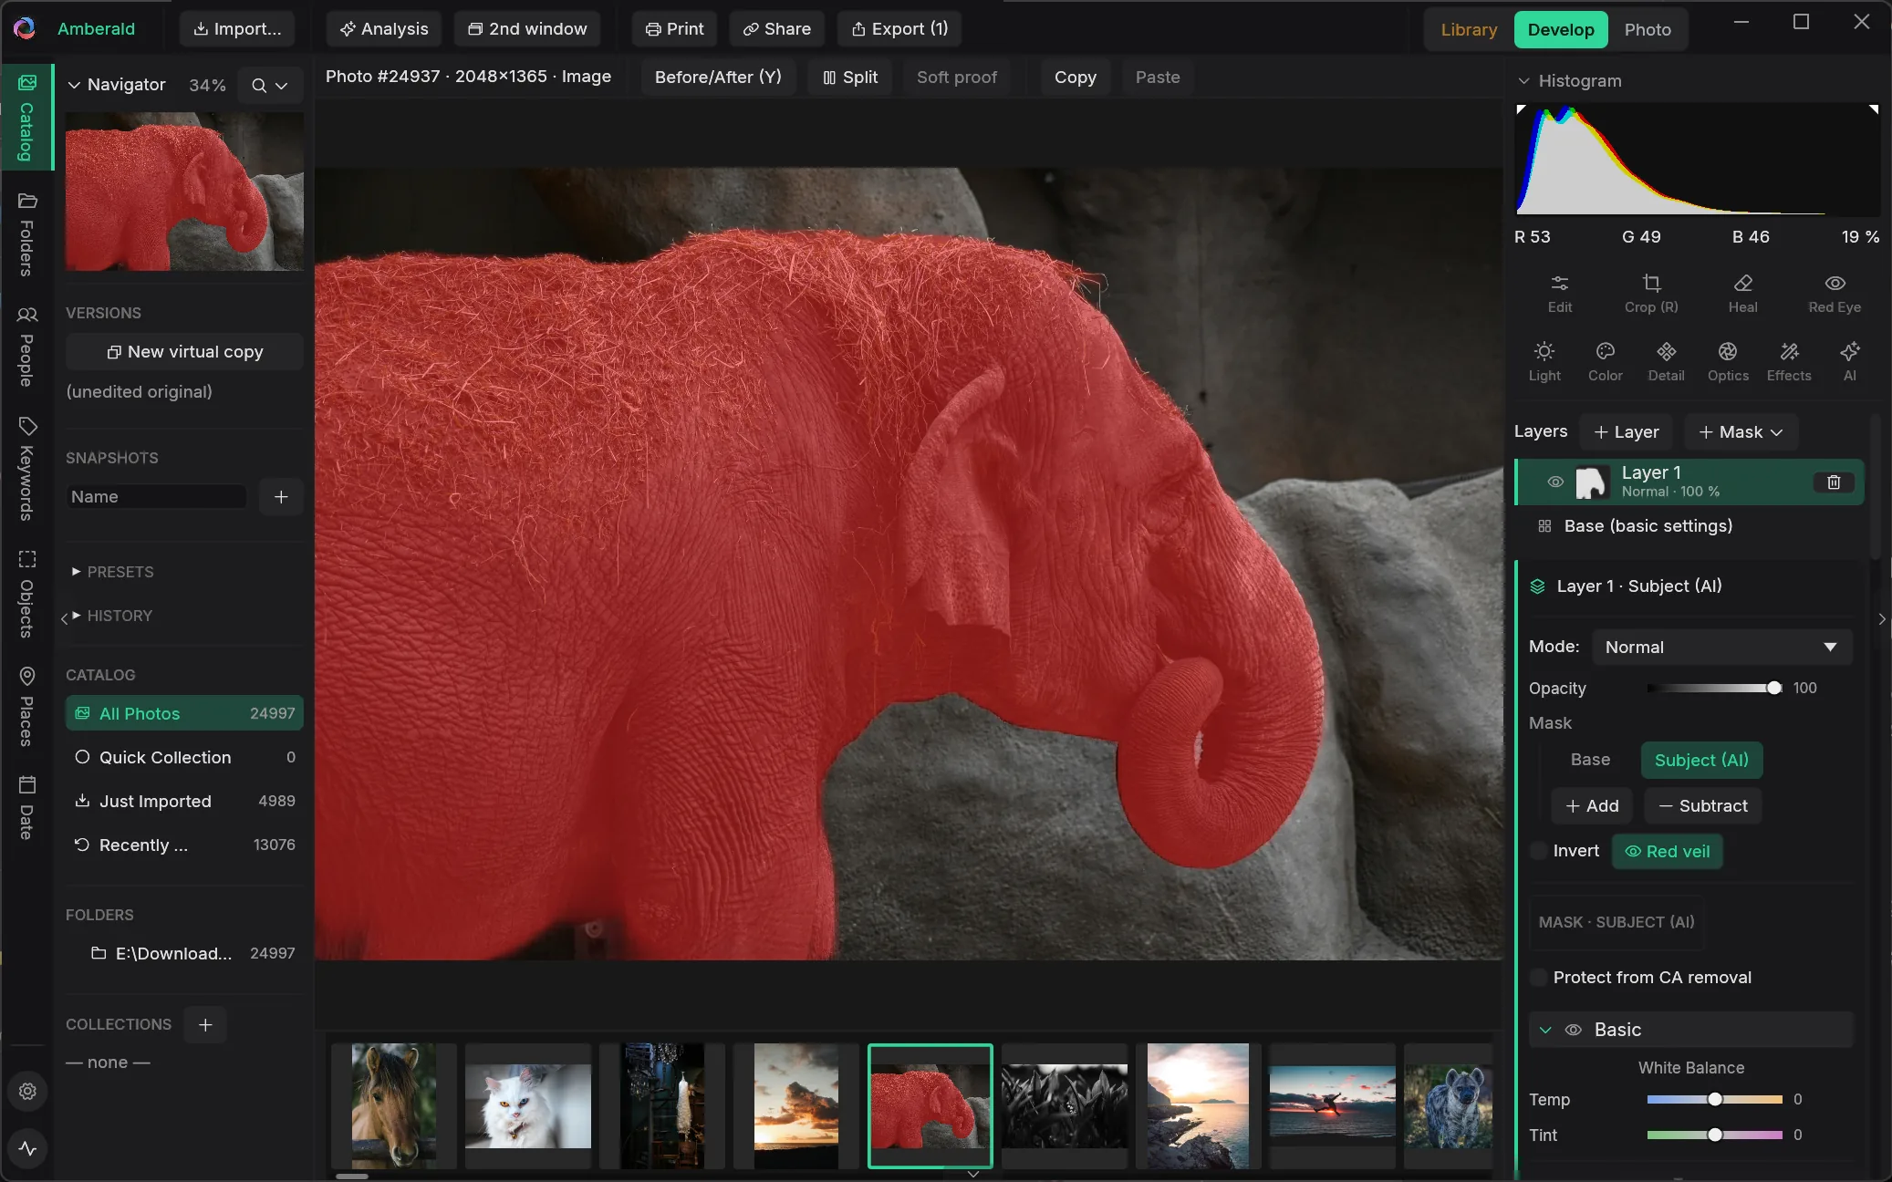Collapse the Basic section
The height and width of the screenshot is (1182, 1892).
point(1545,1030)
